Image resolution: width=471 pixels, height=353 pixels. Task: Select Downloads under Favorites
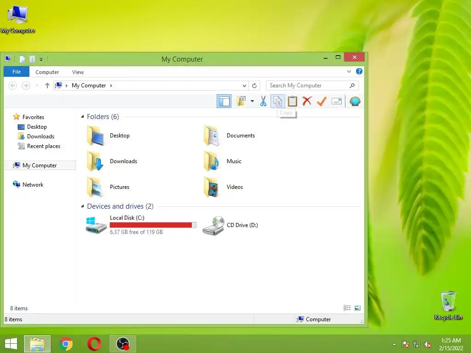36,136
